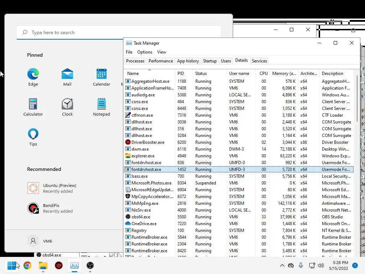Select the lsass.exe process row
This screenshot has height=274, width=365.
239,176
